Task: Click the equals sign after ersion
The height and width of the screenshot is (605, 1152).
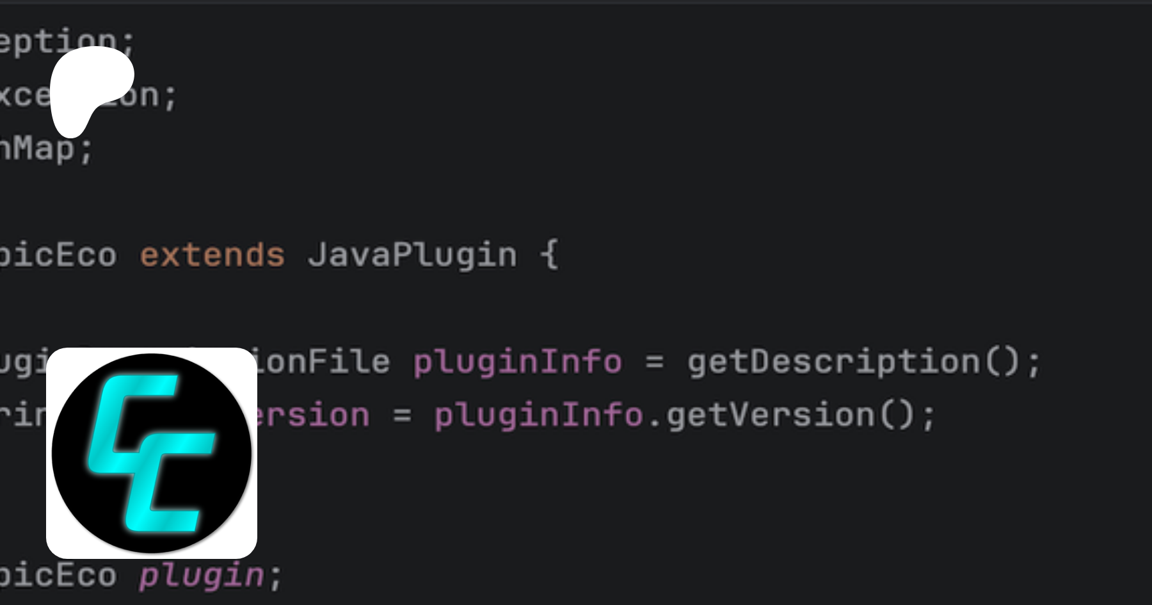Action: point(402,416)
